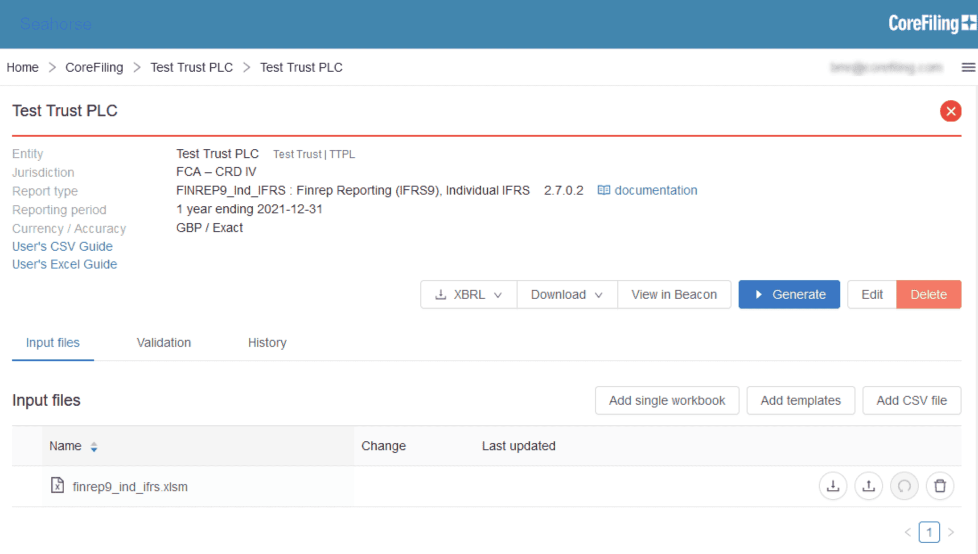Screen dimensions: 978x554
Task: Click the refresh icon in the file row
Action: 904,486
